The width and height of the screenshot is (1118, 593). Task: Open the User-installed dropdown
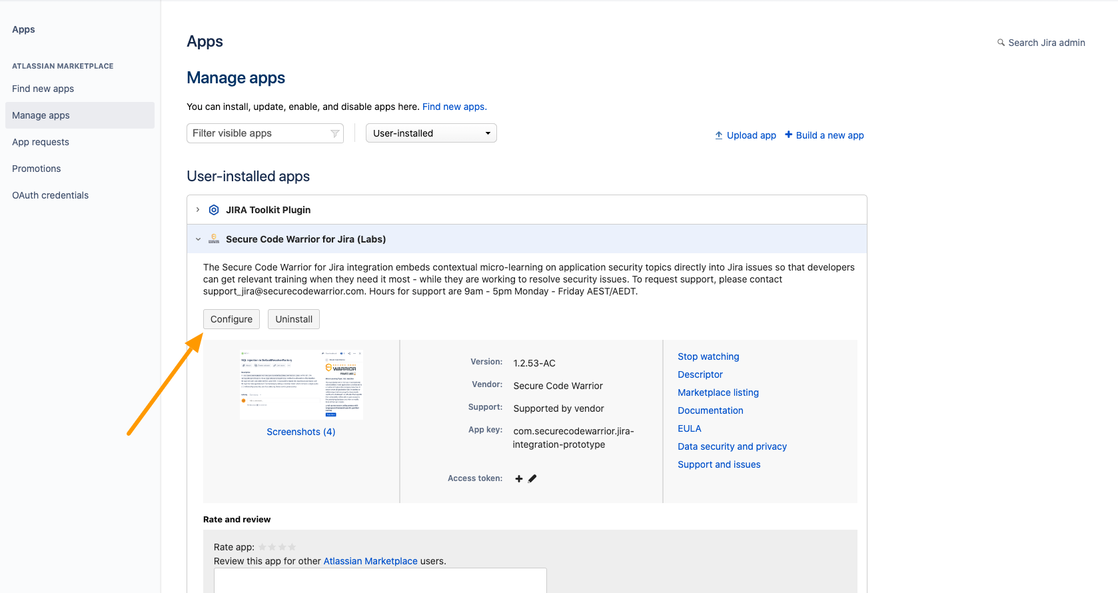[431, 133]
